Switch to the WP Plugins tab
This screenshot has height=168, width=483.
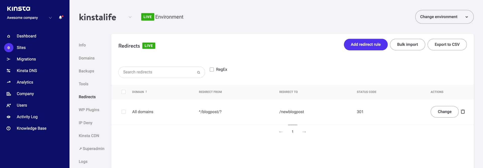pyautogui.click(x=89, y=110)
